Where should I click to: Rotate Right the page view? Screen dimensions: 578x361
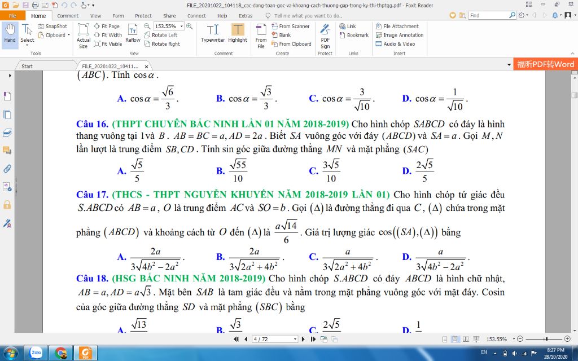click(162, 44)
